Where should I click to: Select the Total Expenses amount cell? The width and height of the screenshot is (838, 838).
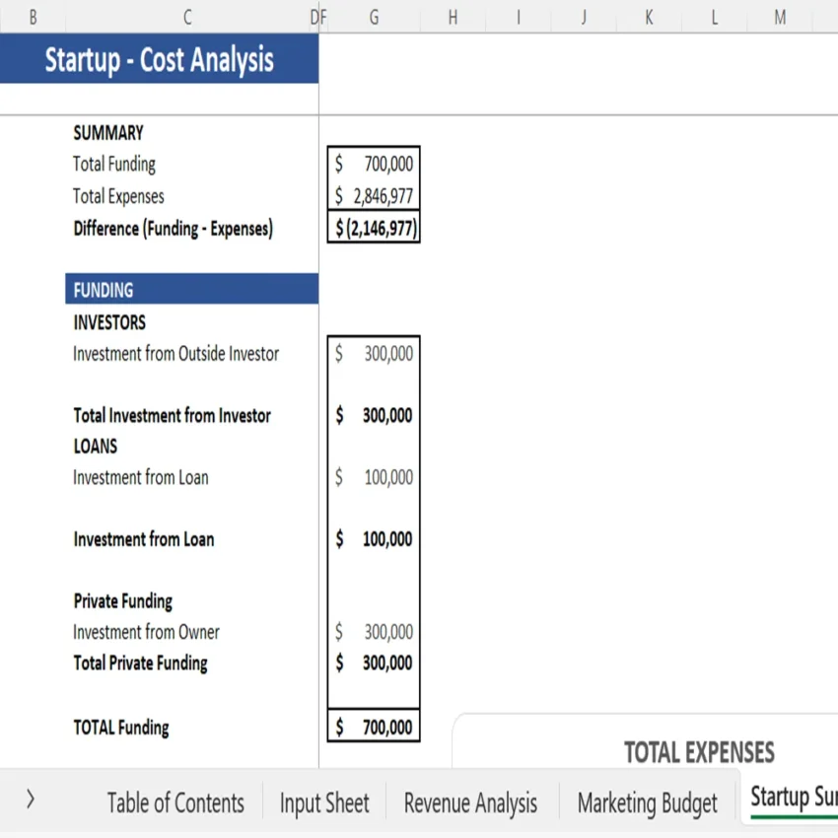point(373,195)
